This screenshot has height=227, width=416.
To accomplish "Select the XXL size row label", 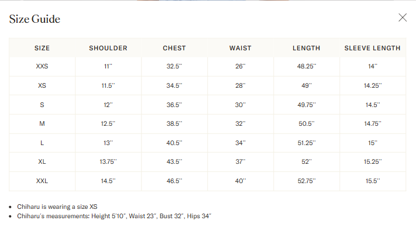I will coord(42,181).
